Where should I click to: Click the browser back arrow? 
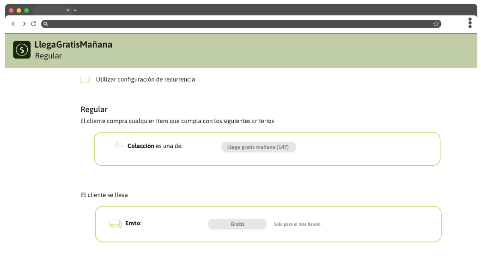tap(13, 24)
